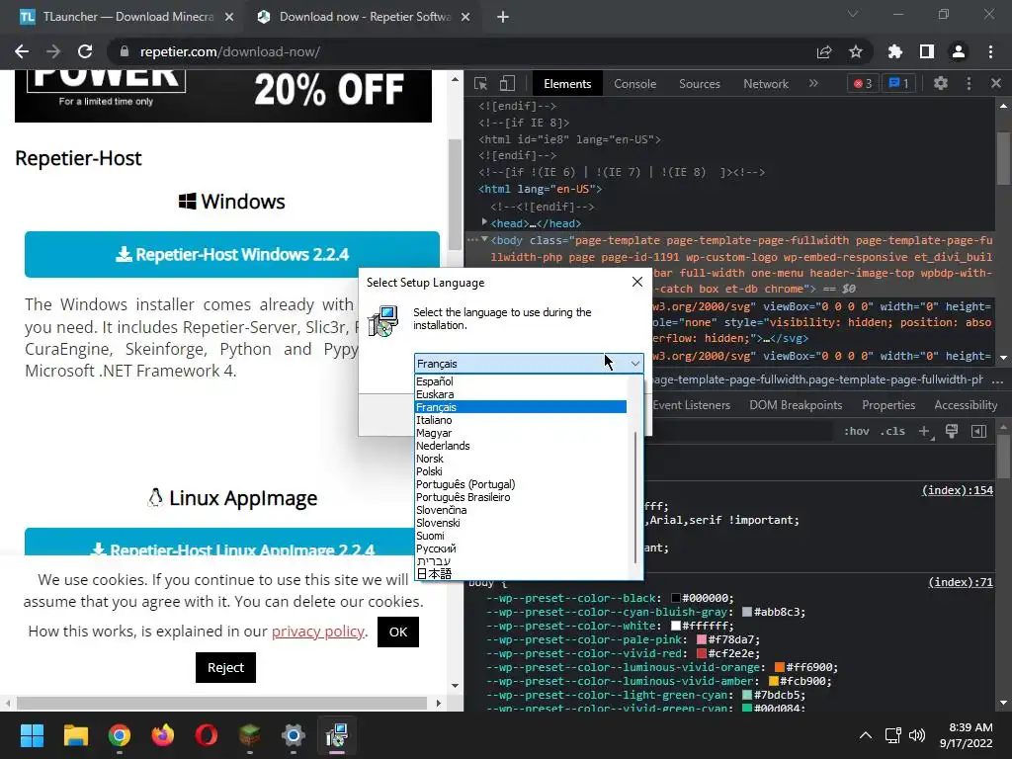
Task: Reload the page
Action: [85, 51]
